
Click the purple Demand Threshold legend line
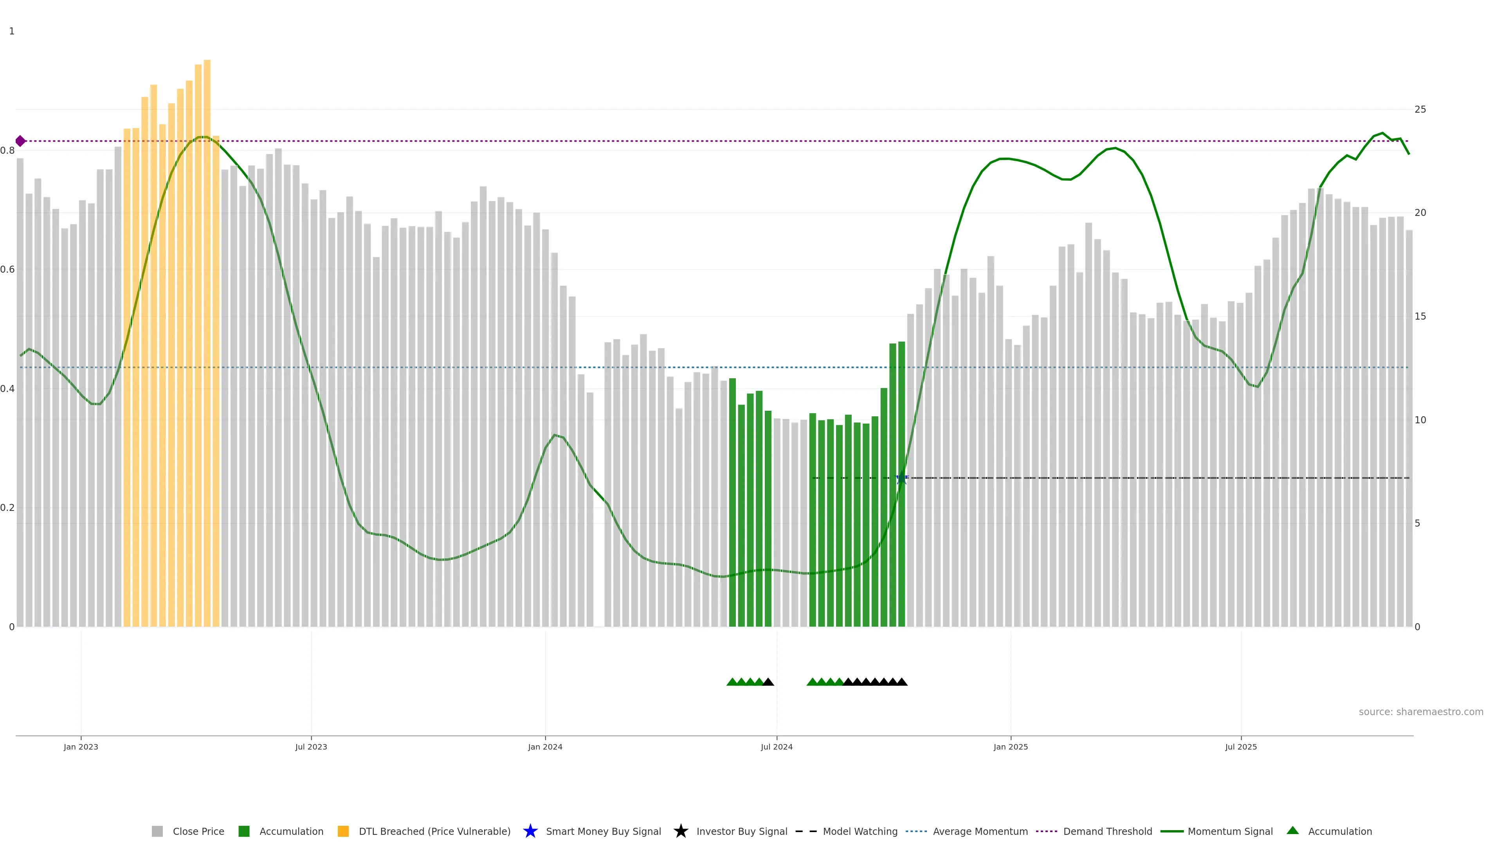pos(1046,831)
